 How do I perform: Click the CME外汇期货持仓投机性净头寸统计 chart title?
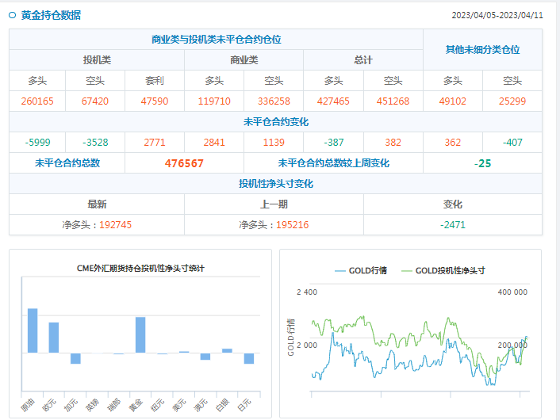140,269
